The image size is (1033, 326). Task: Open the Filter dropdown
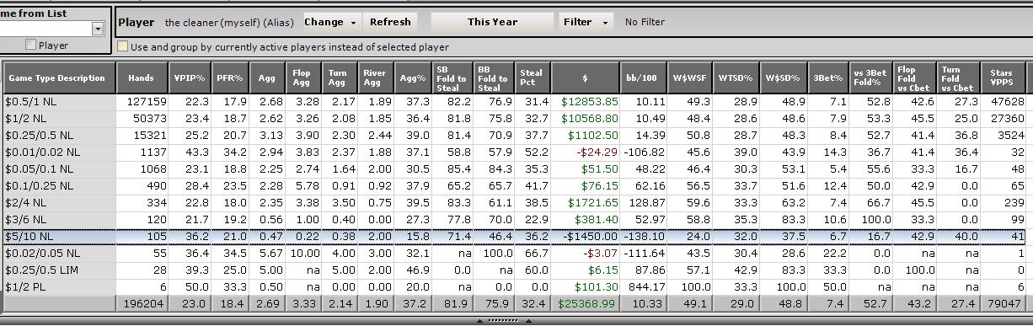(585, 22)
